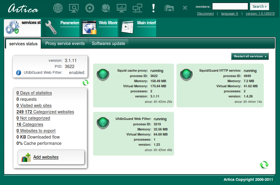Open 0 Websites to export link
The height and width of the screenshot is (185, 280).
pos(36,131)
